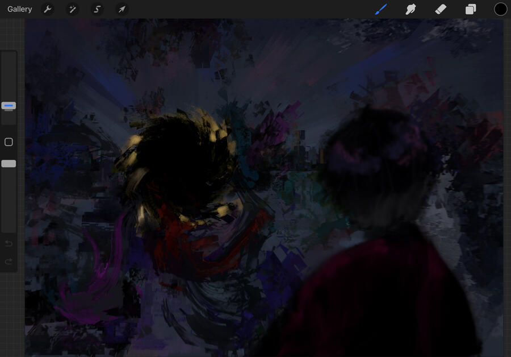Select the Brush tool
Viewport: 511px width, 357px height.
[x=381, y=9]
